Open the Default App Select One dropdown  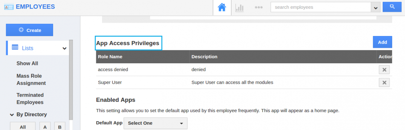coord(155,123)
